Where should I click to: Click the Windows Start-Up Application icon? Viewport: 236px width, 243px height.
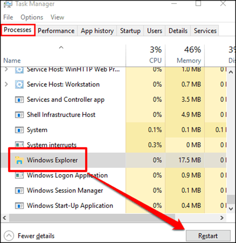19,206
